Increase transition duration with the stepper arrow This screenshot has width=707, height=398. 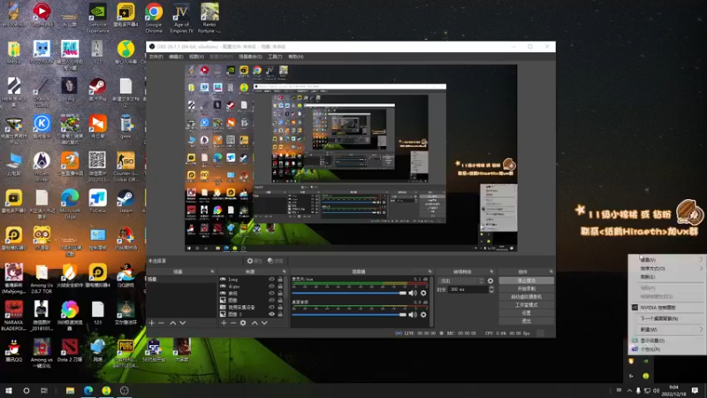pos(491,287)
